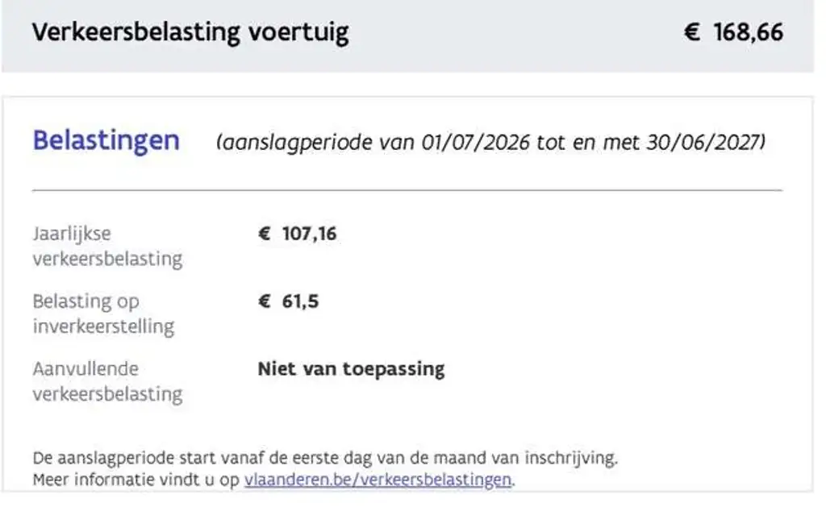The image size is (826, 532).
Task: Click the euro symbol beside 61,5
Action: pos(264,301)
